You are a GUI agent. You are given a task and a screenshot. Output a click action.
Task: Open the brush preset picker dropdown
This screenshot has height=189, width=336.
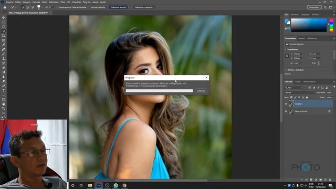(x=42, y=7)
